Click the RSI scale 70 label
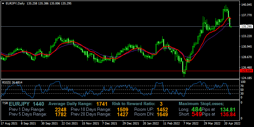 243,86
